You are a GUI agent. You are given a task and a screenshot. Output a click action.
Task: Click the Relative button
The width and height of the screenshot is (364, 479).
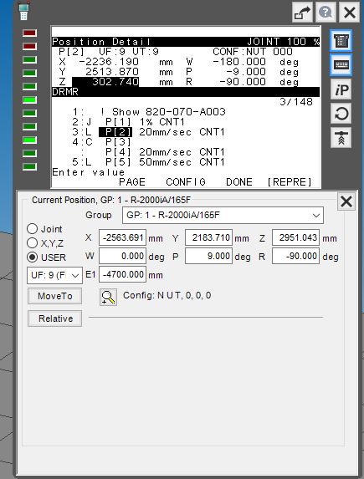54,318
